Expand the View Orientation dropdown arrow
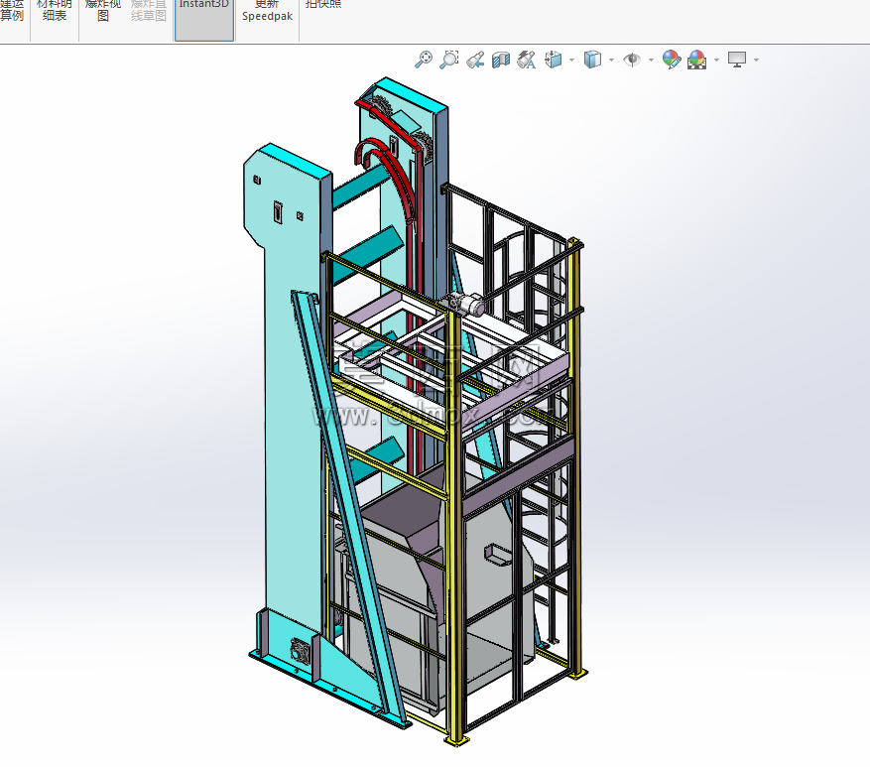Viewport: 870px width, 767px height. [571, 60]
